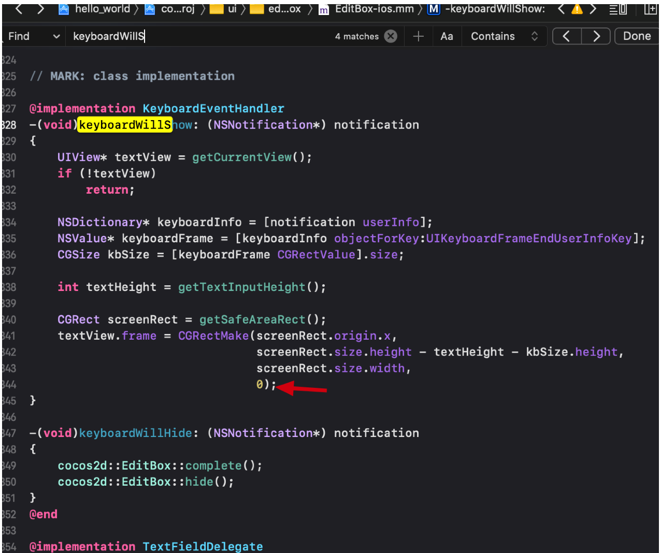Open hello_world project in jump bar
This screenshot has height=553, width=661.
coord(94,9)
